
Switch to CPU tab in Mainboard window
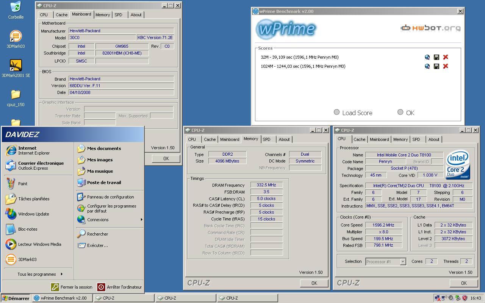click(44, 15)
